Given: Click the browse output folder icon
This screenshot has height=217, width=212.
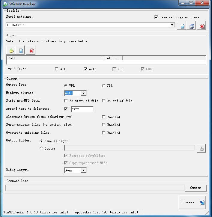Looking at the screenshot, I should pyautogui.click(x=201, y=148).
